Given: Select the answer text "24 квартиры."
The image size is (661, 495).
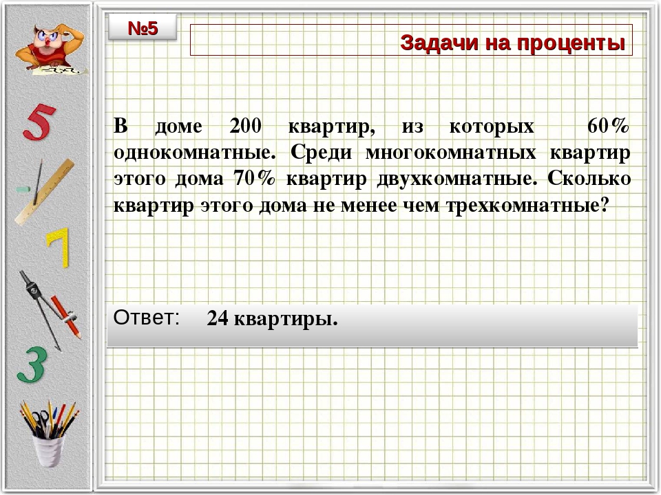Looking at the screenshot, I should 272,320.
